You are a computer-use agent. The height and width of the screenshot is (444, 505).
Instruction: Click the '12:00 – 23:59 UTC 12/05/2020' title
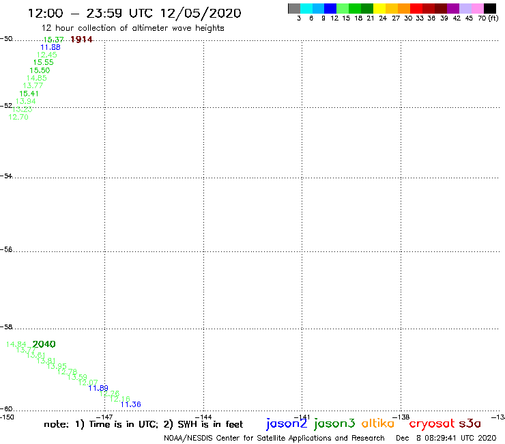[x=134, y=13]
